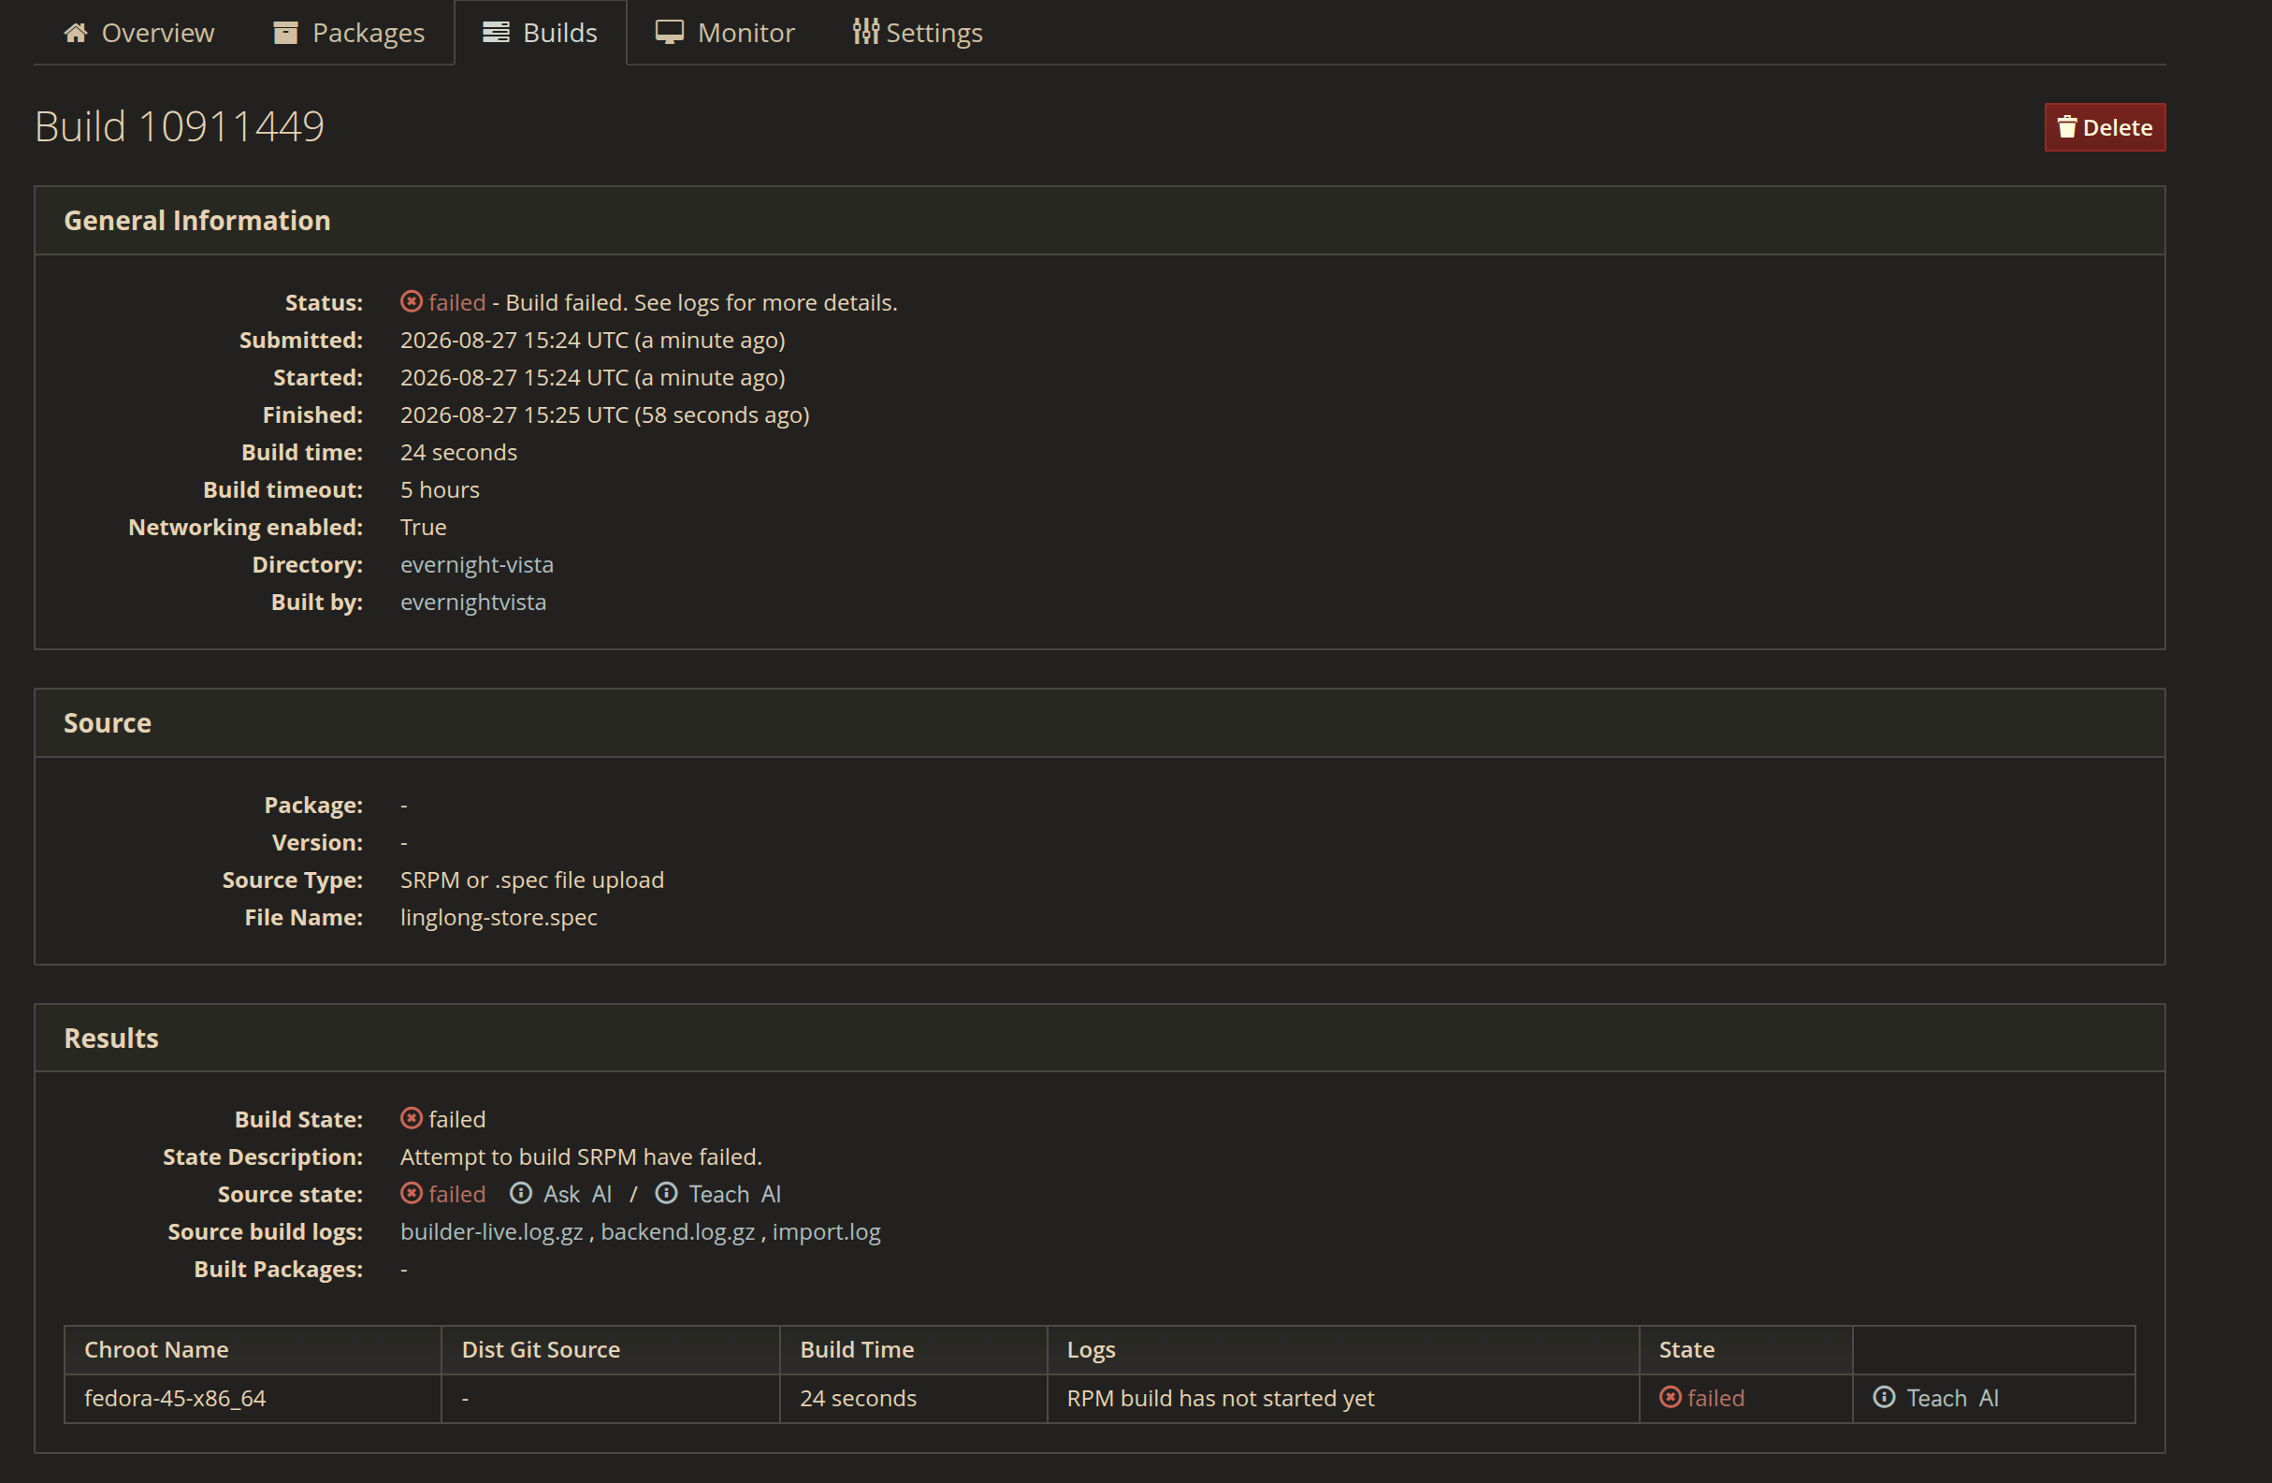Open backend.log.gz log

click(678, 1232)
